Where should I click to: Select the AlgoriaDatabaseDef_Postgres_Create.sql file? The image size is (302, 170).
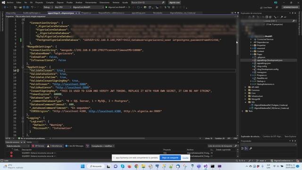(x=271, y=105)
